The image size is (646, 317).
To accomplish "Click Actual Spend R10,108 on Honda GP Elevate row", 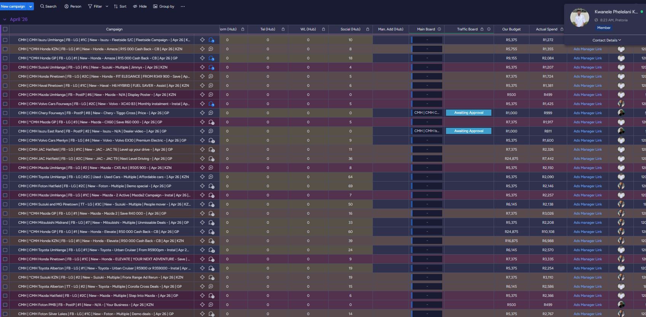I will (x=548, y=232).
